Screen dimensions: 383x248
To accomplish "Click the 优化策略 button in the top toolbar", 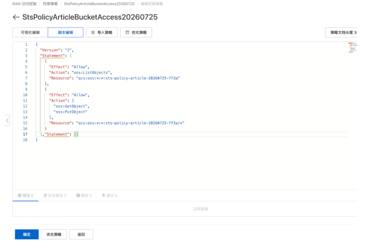I will coord(136,32).
